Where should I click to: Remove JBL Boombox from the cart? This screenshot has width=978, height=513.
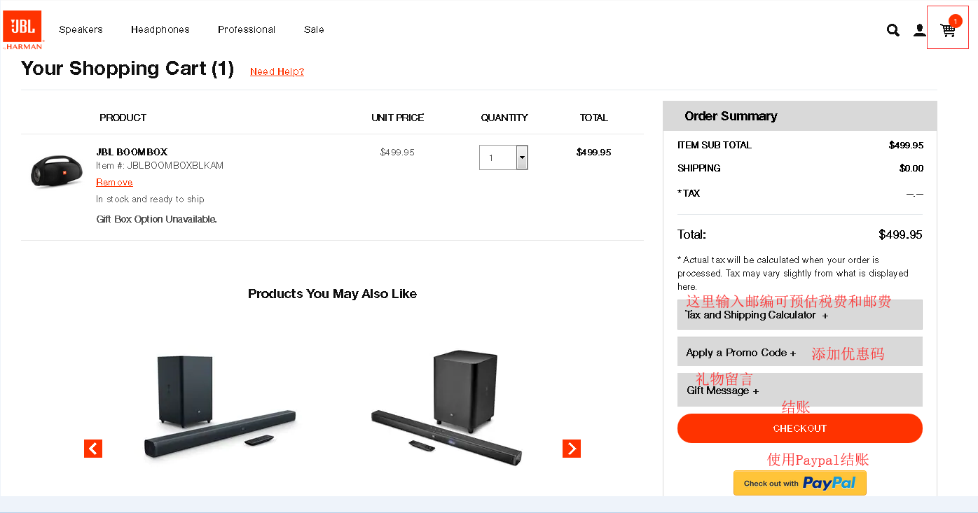[114, 182]
